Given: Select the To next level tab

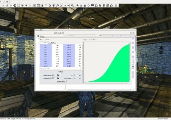Looking at the screenshot, I should pos(44,43).
